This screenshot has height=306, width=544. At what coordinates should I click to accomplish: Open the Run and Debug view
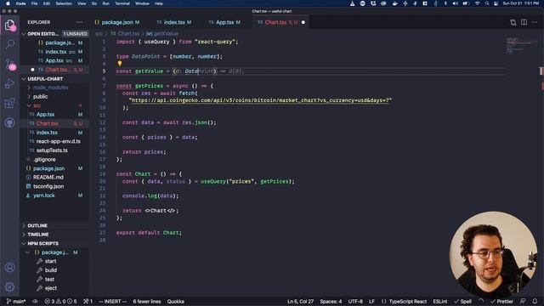9,83
